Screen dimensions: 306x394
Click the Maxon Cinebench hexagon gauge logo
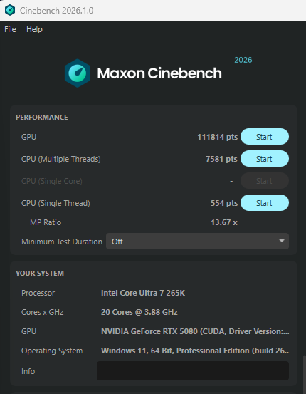[x=78, y=73]
